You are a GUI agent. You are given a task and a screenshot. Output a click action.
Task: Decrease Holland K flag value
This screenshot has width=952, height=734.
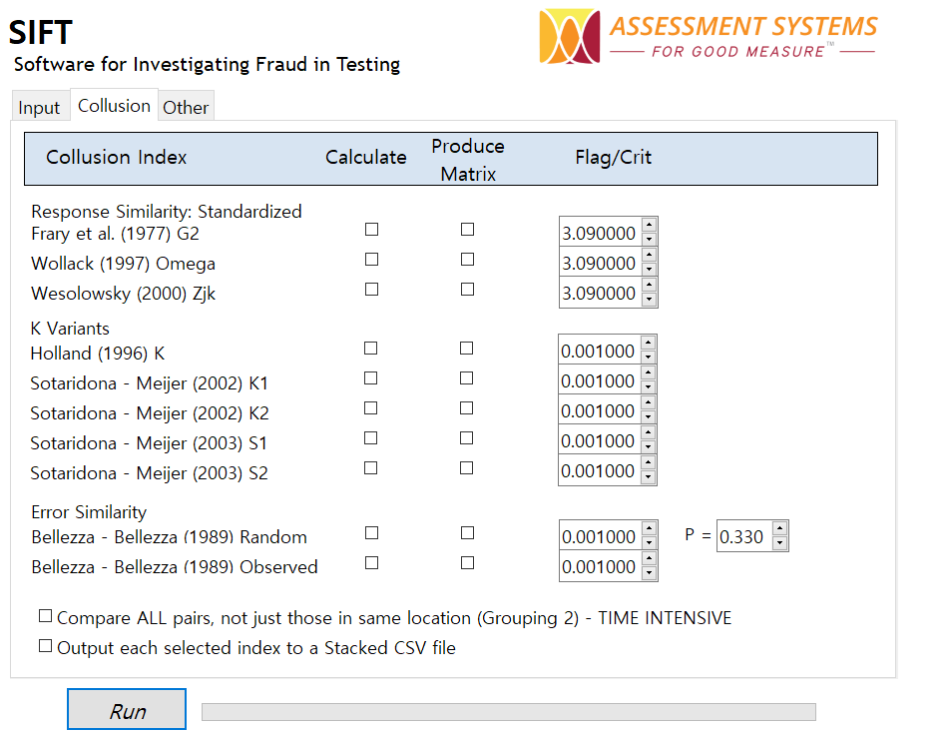[x=649, y=358]
